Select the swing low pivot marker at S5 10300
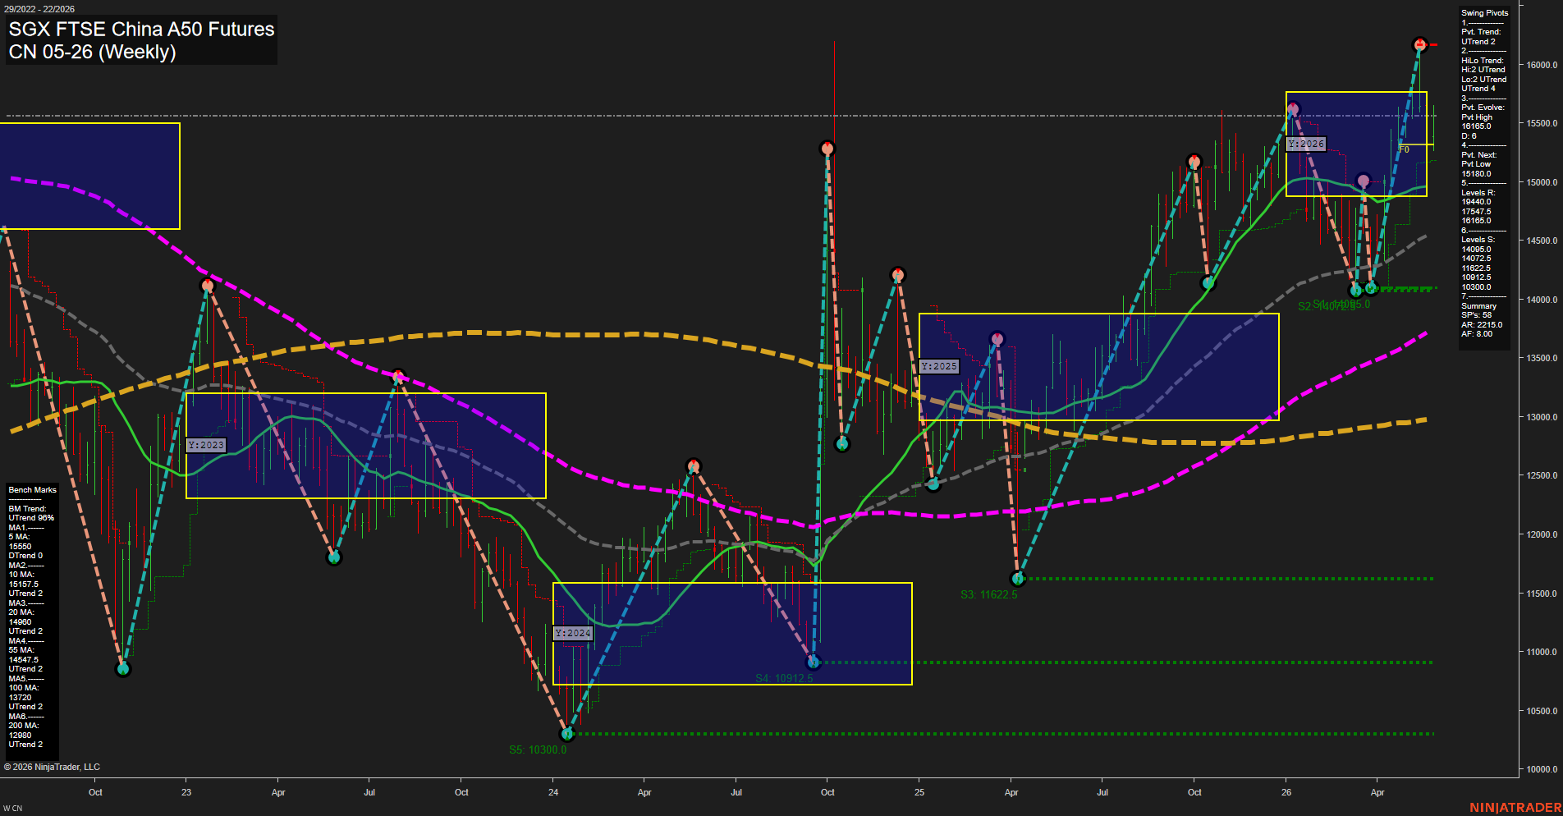1563x816 pixels. click(x=566, y=733)
